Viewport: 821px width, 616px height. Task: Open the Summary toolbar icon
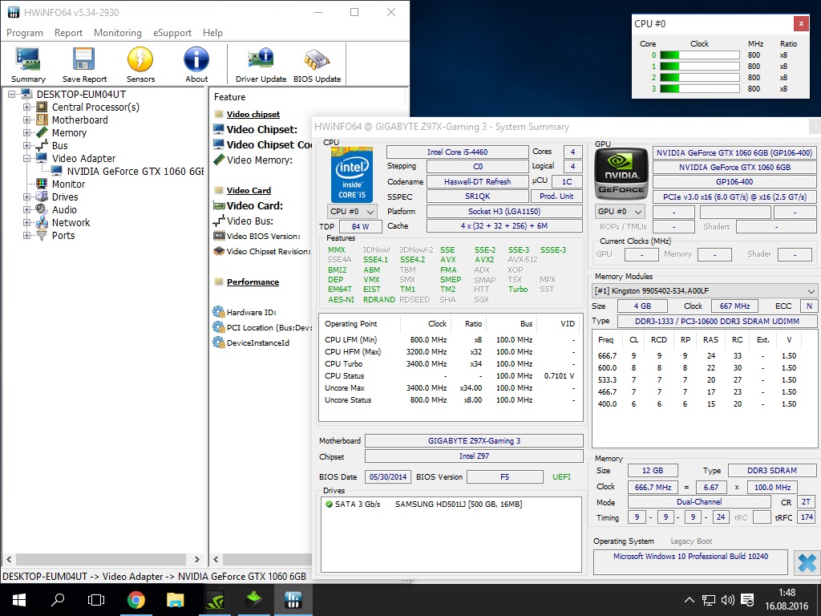click(x=28, y=64)
